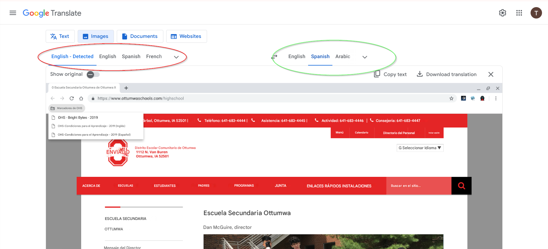Switch to Text translation mode
Screen dimensions: 548x249
60,36
